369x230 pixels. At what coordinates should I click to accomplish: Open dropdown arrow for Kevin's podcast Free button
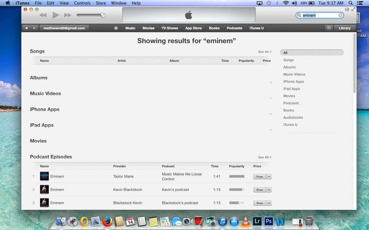point(269,190)
